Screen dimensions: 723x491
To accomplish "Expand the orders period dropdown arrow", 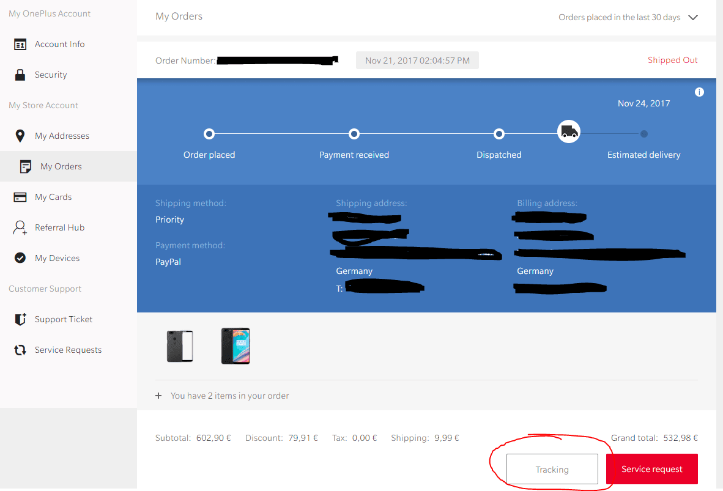I will [x=692, y=18].
